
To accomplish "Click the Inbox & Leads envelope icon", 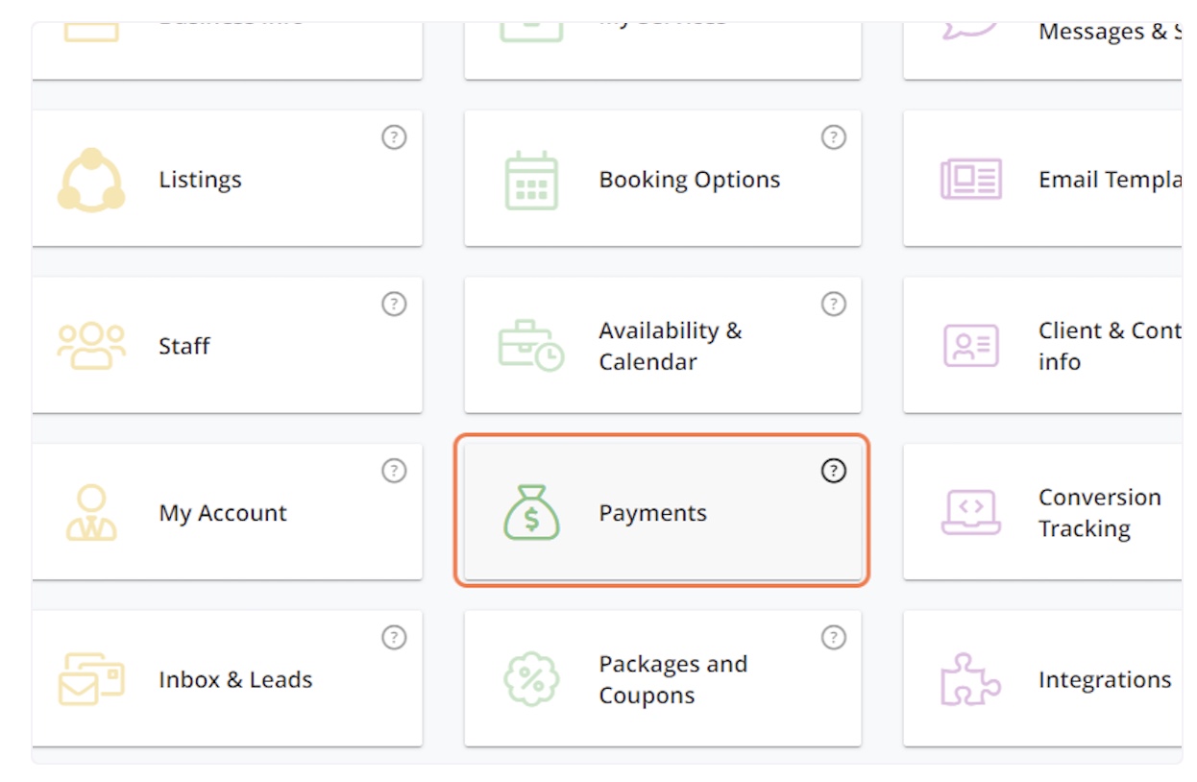I will coord(91,679).
